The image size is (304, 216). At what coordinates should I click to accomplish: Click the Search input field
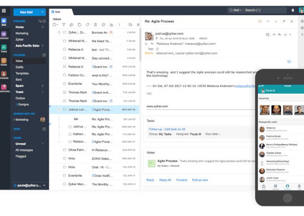click(265, 10)
